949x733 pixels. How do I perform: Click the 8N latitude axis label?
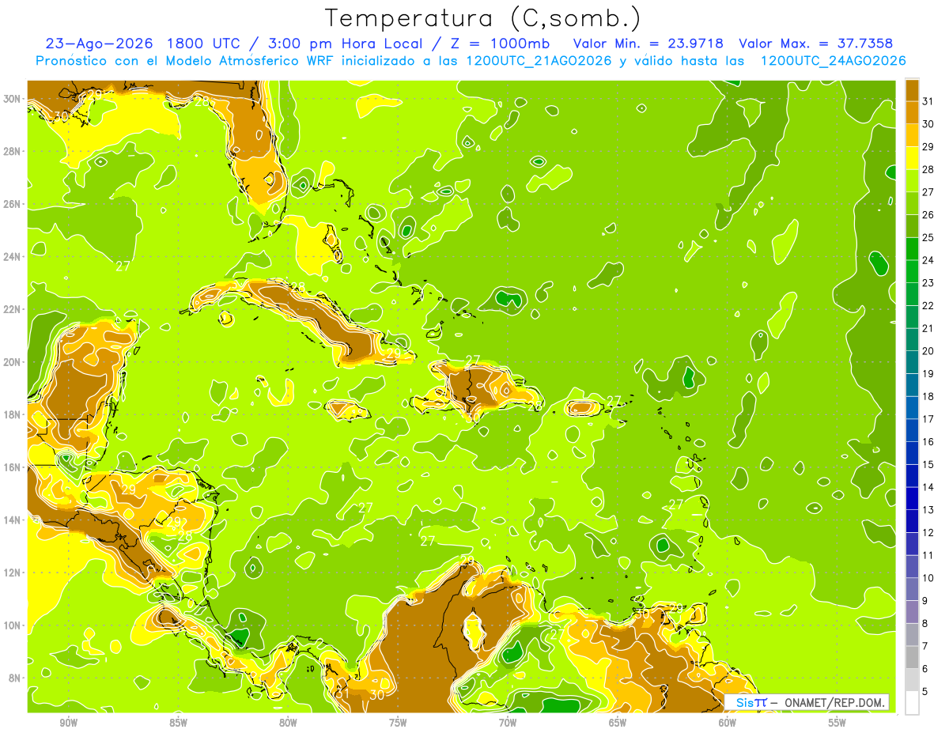pos(15,678)
